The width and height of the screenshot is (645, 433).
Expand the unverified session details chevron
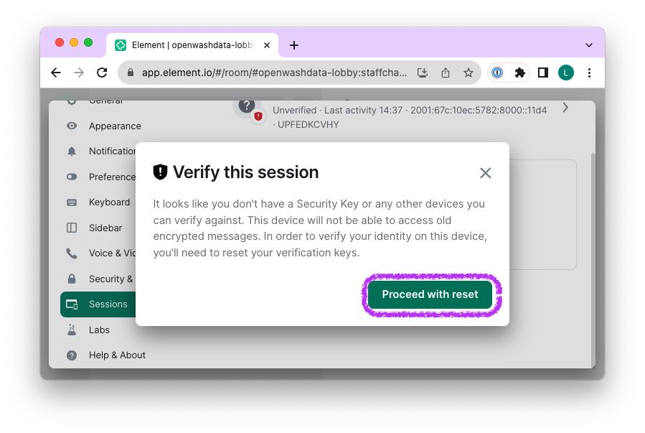(x=565, y=108)
